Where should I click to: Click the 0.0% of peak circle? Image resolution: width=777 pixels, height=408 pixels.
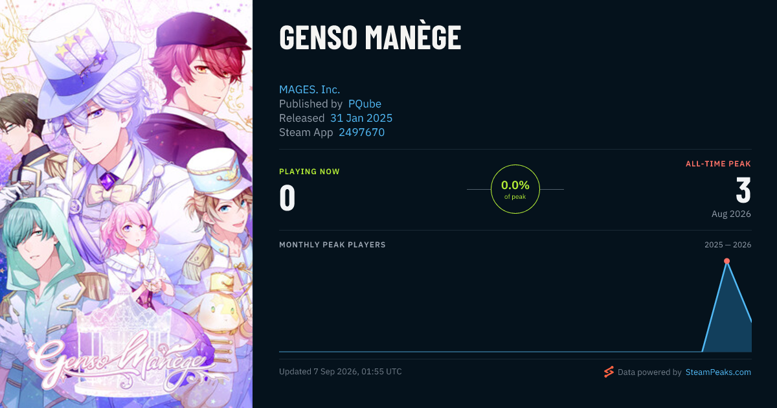(515, 189)
